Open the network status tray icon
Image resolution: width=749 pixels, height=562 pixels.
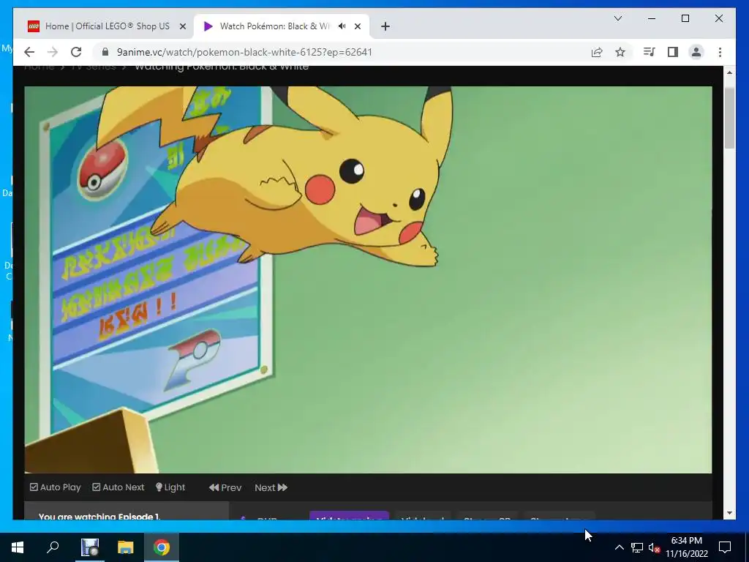pos(637,547)
